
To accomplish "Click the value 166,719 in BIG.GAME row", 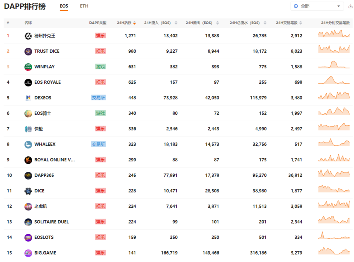I will [169, 253].
